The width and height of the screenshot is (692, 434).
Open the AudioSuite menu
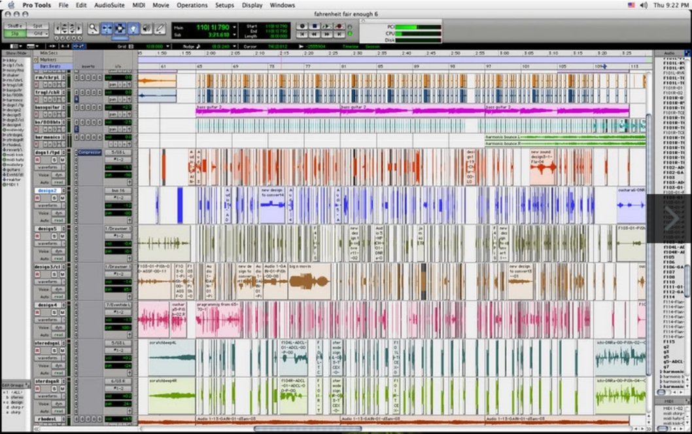109,5
